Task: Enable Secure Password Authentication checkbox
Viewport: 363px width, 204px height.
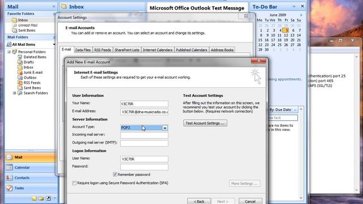Action: (x=74, y=183)
